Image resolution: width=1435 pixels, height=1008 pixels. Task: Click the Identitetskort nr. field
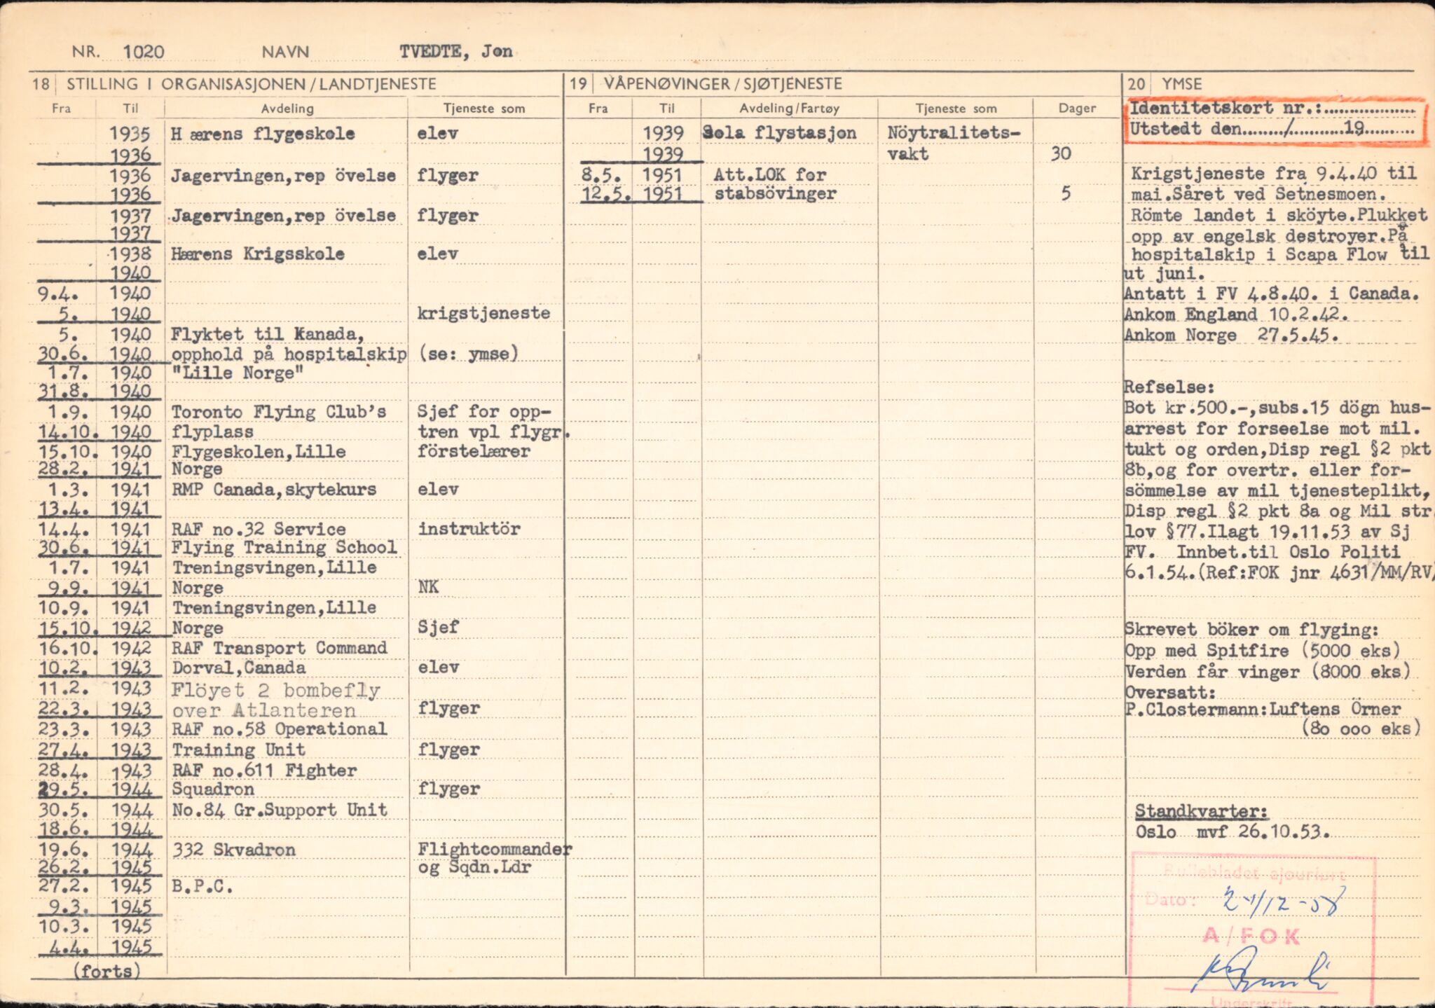[x=1272, y=108]
